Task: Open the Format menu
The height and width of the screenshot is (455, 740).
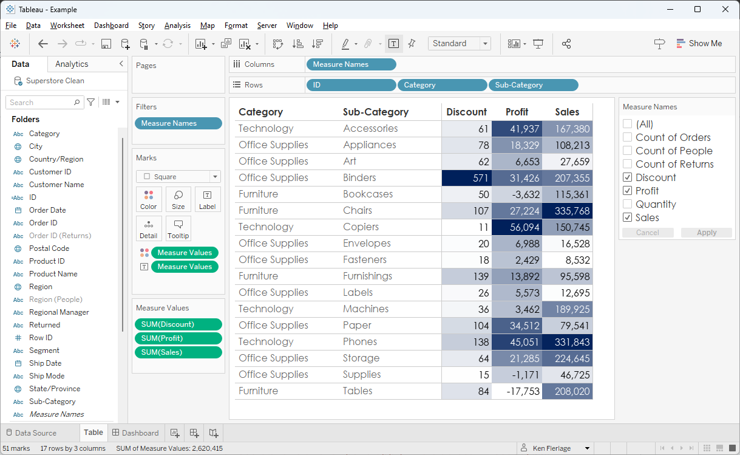Action: [236, 26]
